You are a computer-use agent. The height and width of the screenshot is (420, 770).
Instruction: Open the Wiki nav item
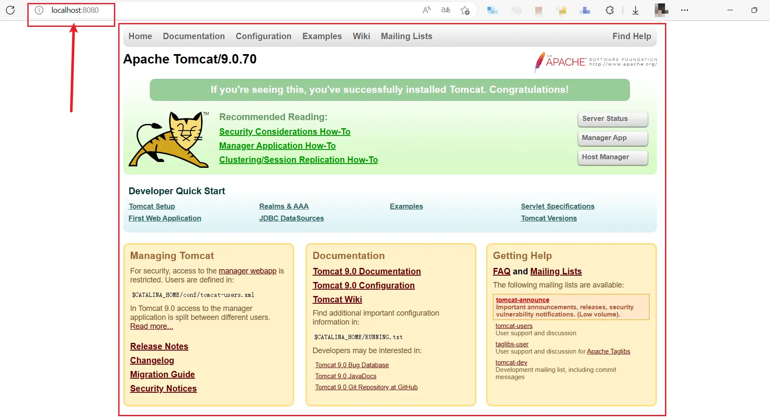(361, 36)
